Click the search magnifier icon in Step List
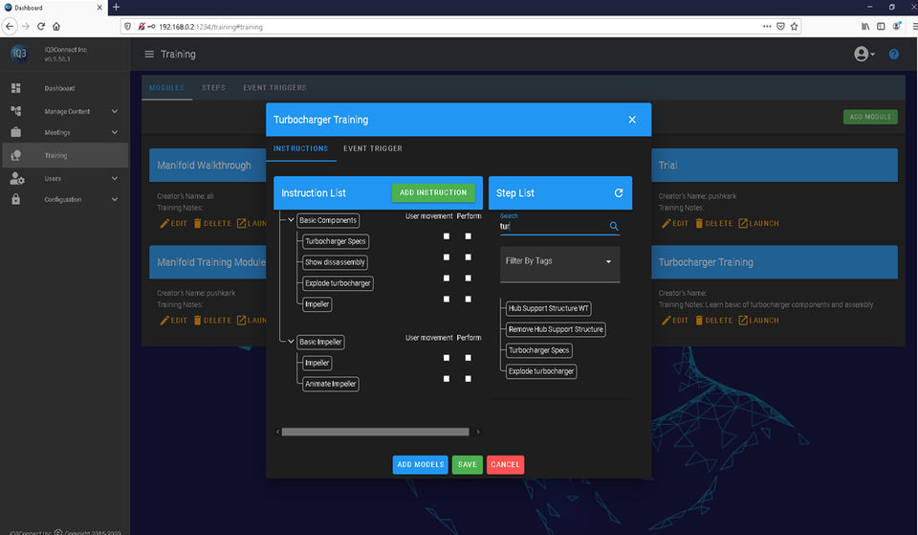 pyautogui.click(x=614, y=226)
